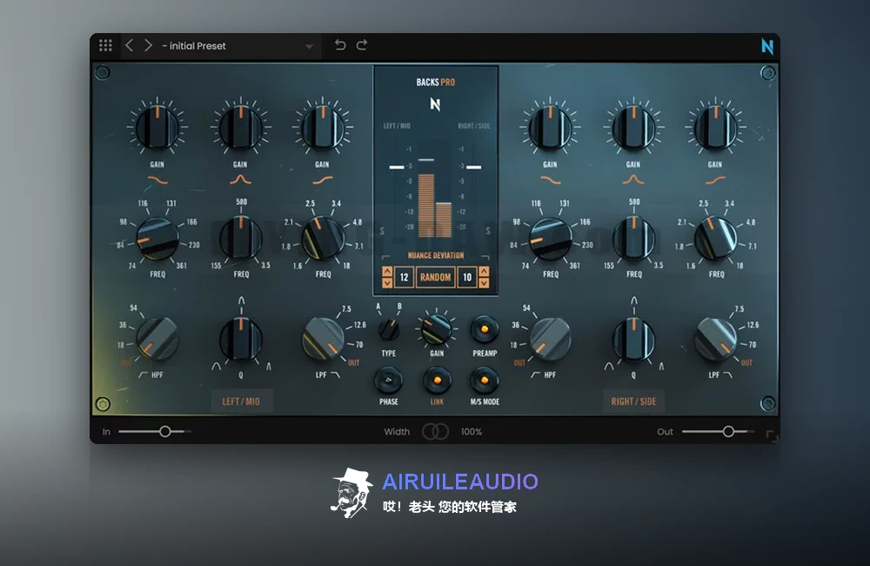Decrease the left nuance deviation value
The image size is (870, 566).
coord(387,282)
